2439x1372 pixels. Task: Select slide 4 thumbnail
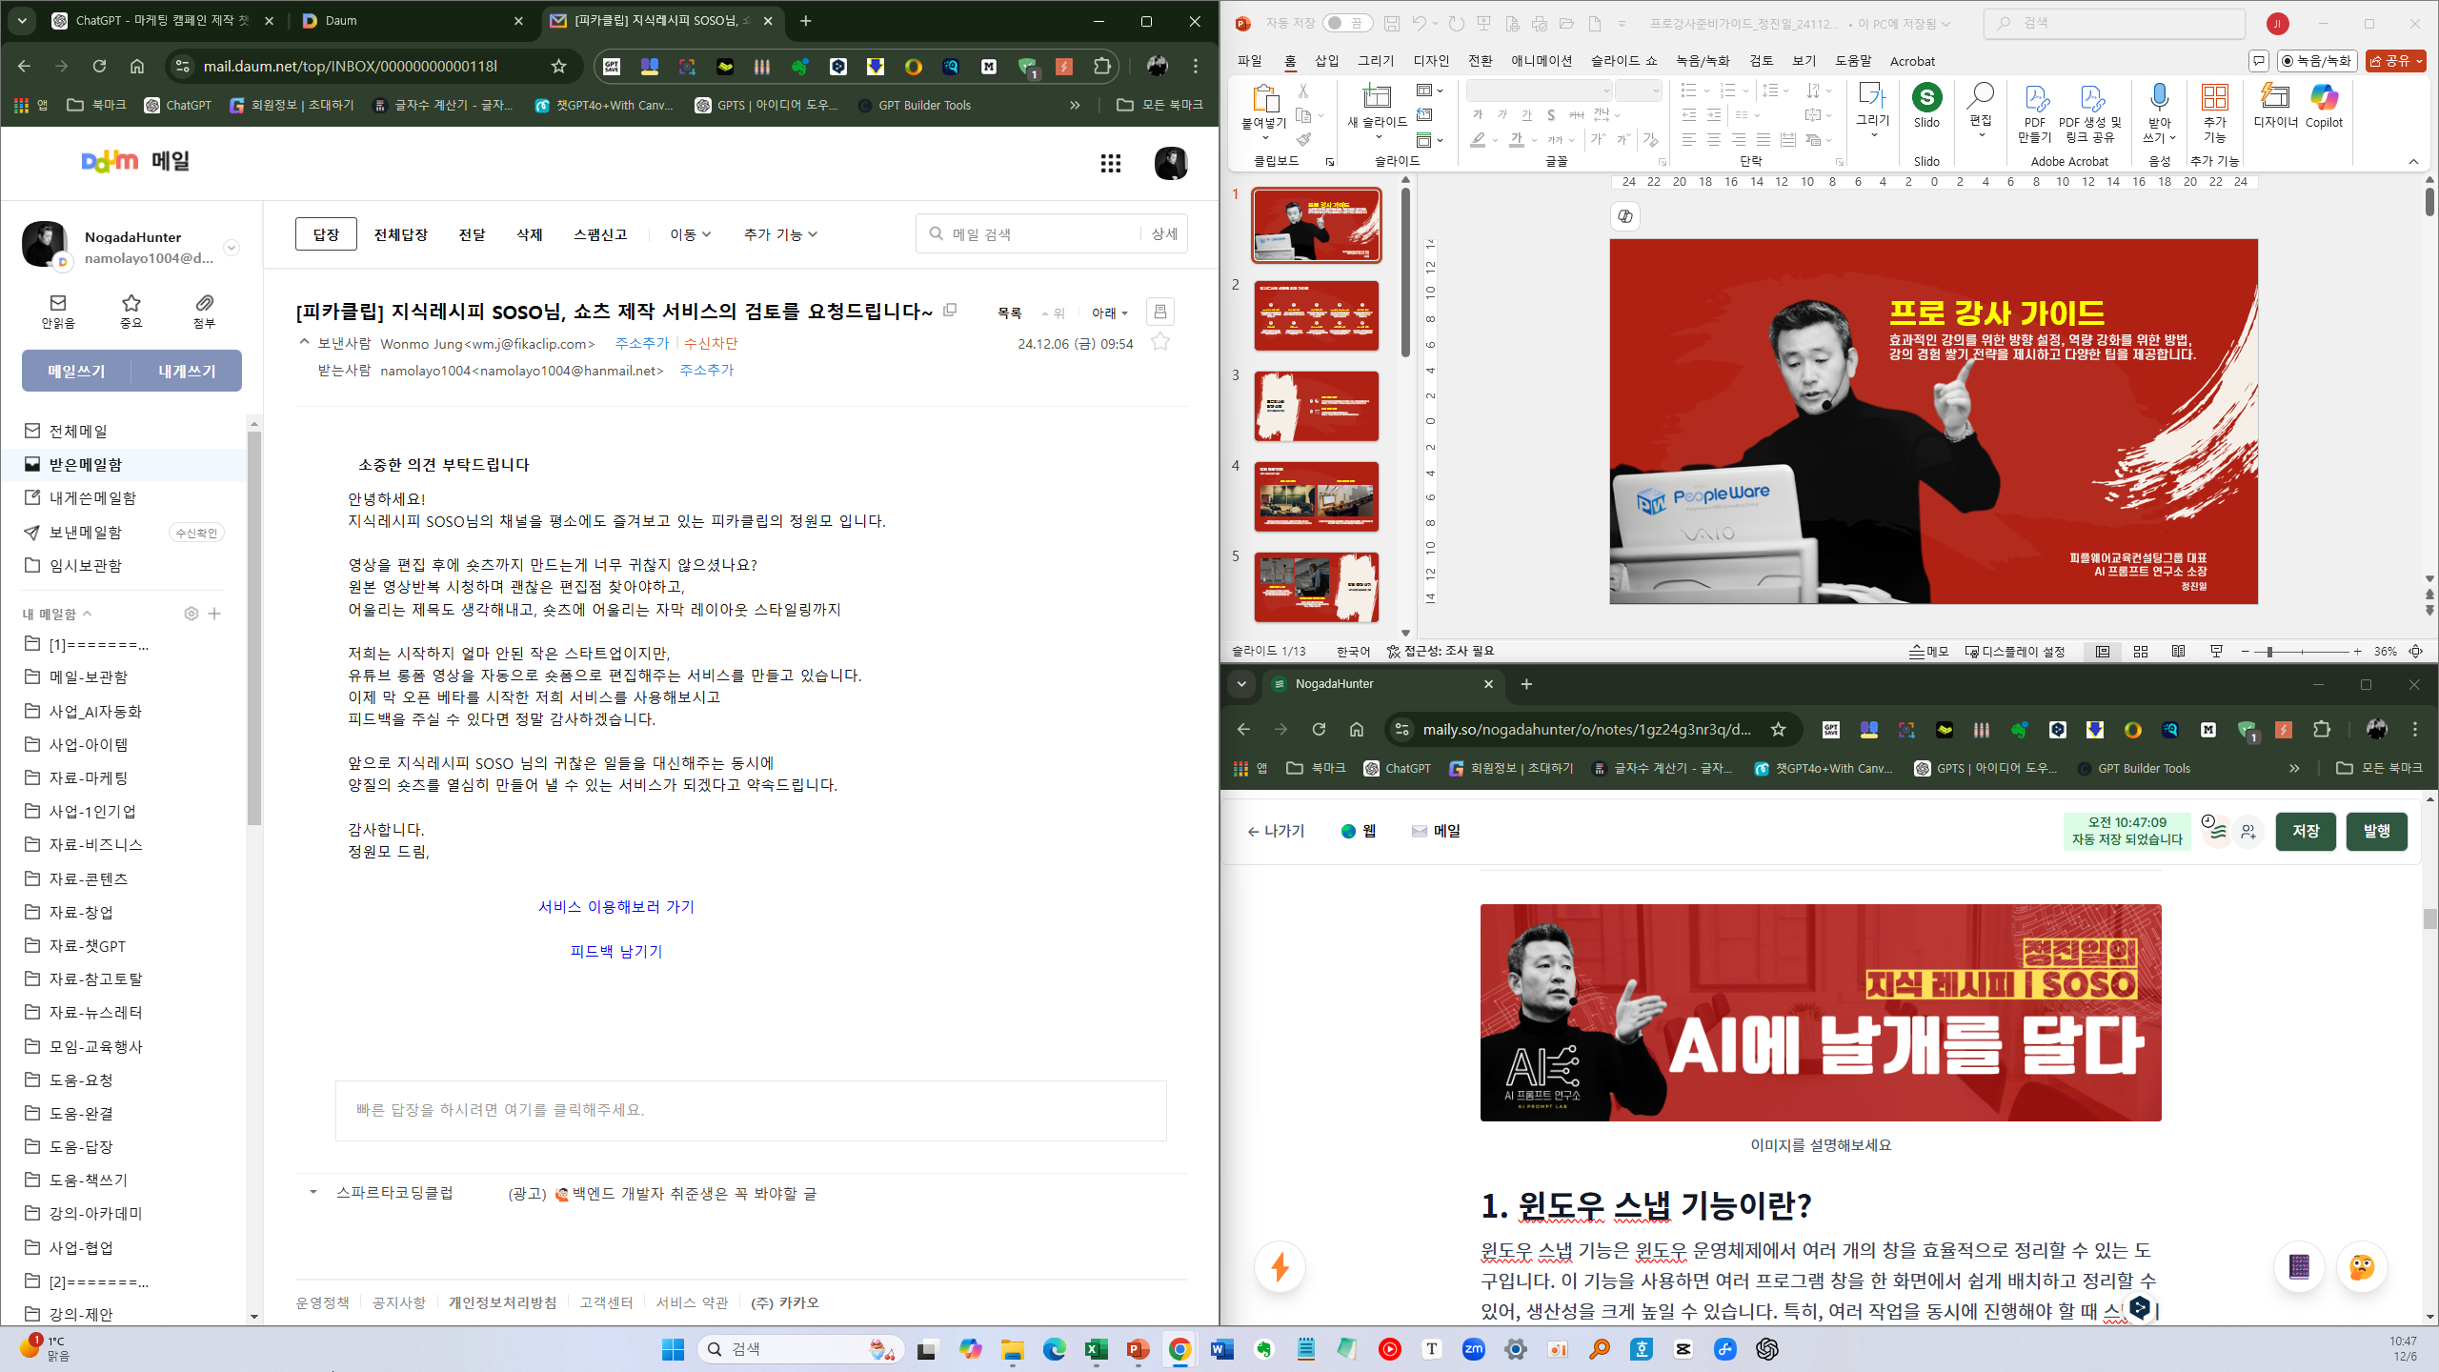tap(1316, 496)
